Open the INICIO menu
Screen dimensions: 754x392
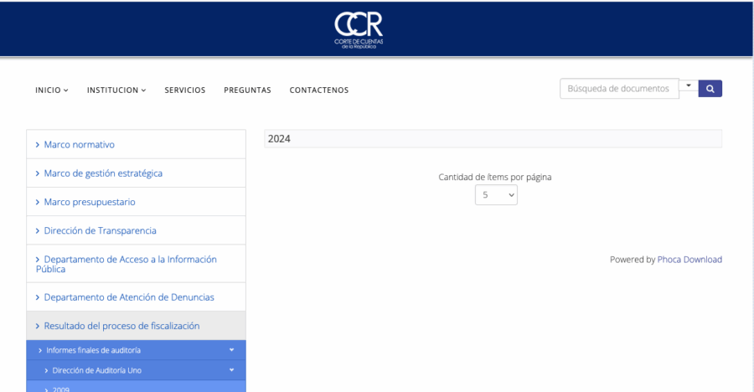(51, 90)
